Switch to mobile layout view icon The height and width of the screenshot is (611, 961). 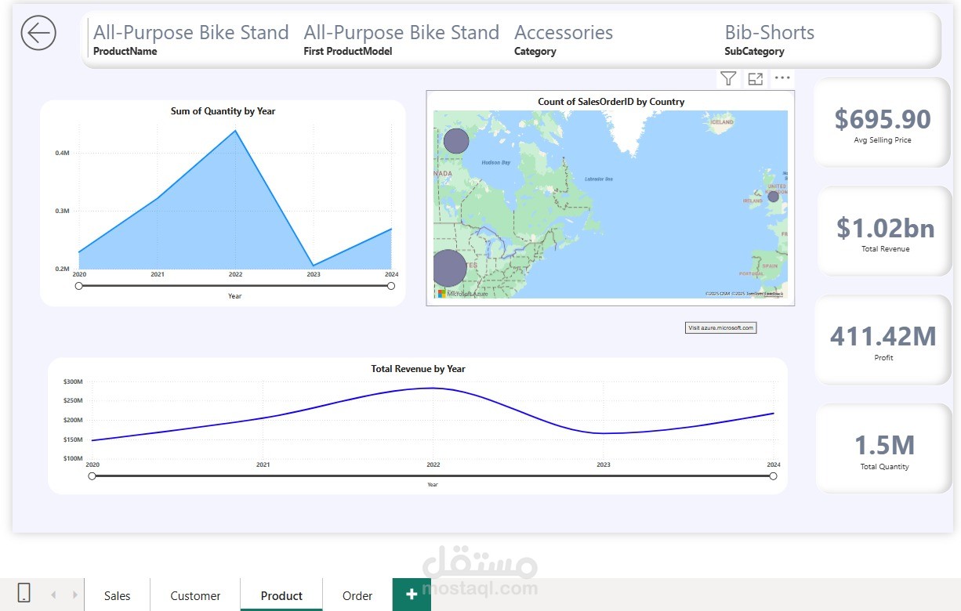[24, 595]
